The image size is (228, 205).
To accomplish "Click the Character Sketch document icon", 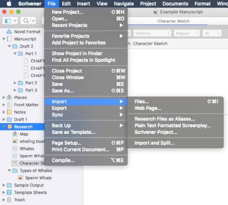I will click(15, 163).
